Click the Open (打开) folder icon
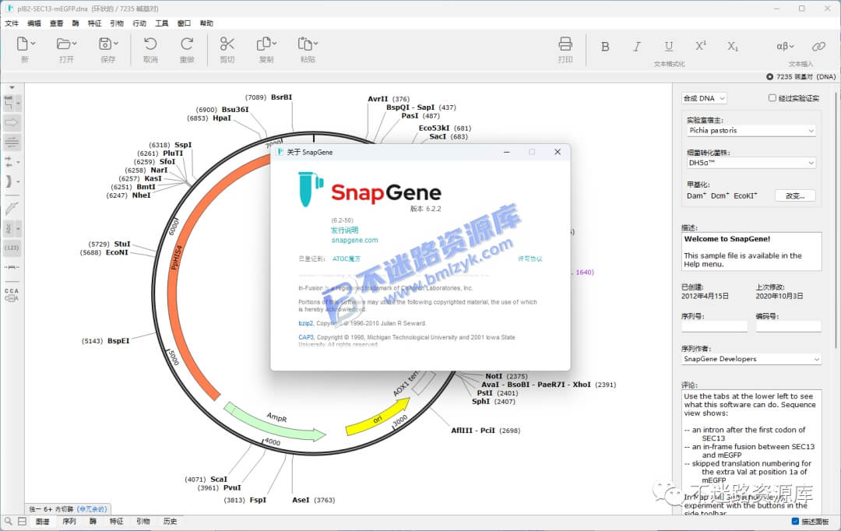 (x=64, y=44)
